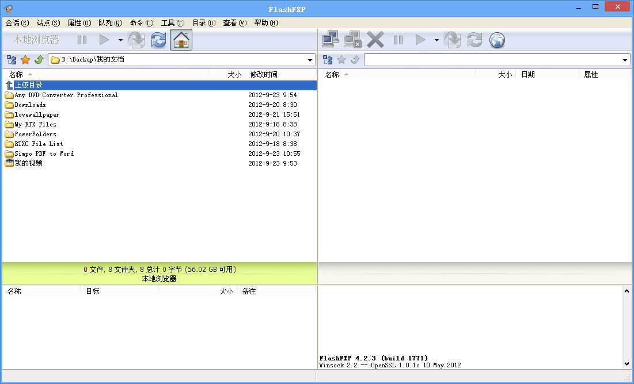
Task: Open the 帮助(H) menu
Action: [266, 23]
